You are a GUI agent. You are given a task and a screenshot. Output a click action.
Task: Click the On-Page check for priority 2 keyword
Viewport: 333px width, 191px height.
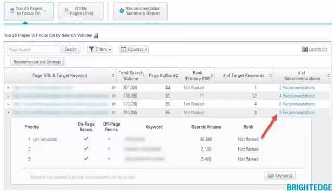click(86, 148)
